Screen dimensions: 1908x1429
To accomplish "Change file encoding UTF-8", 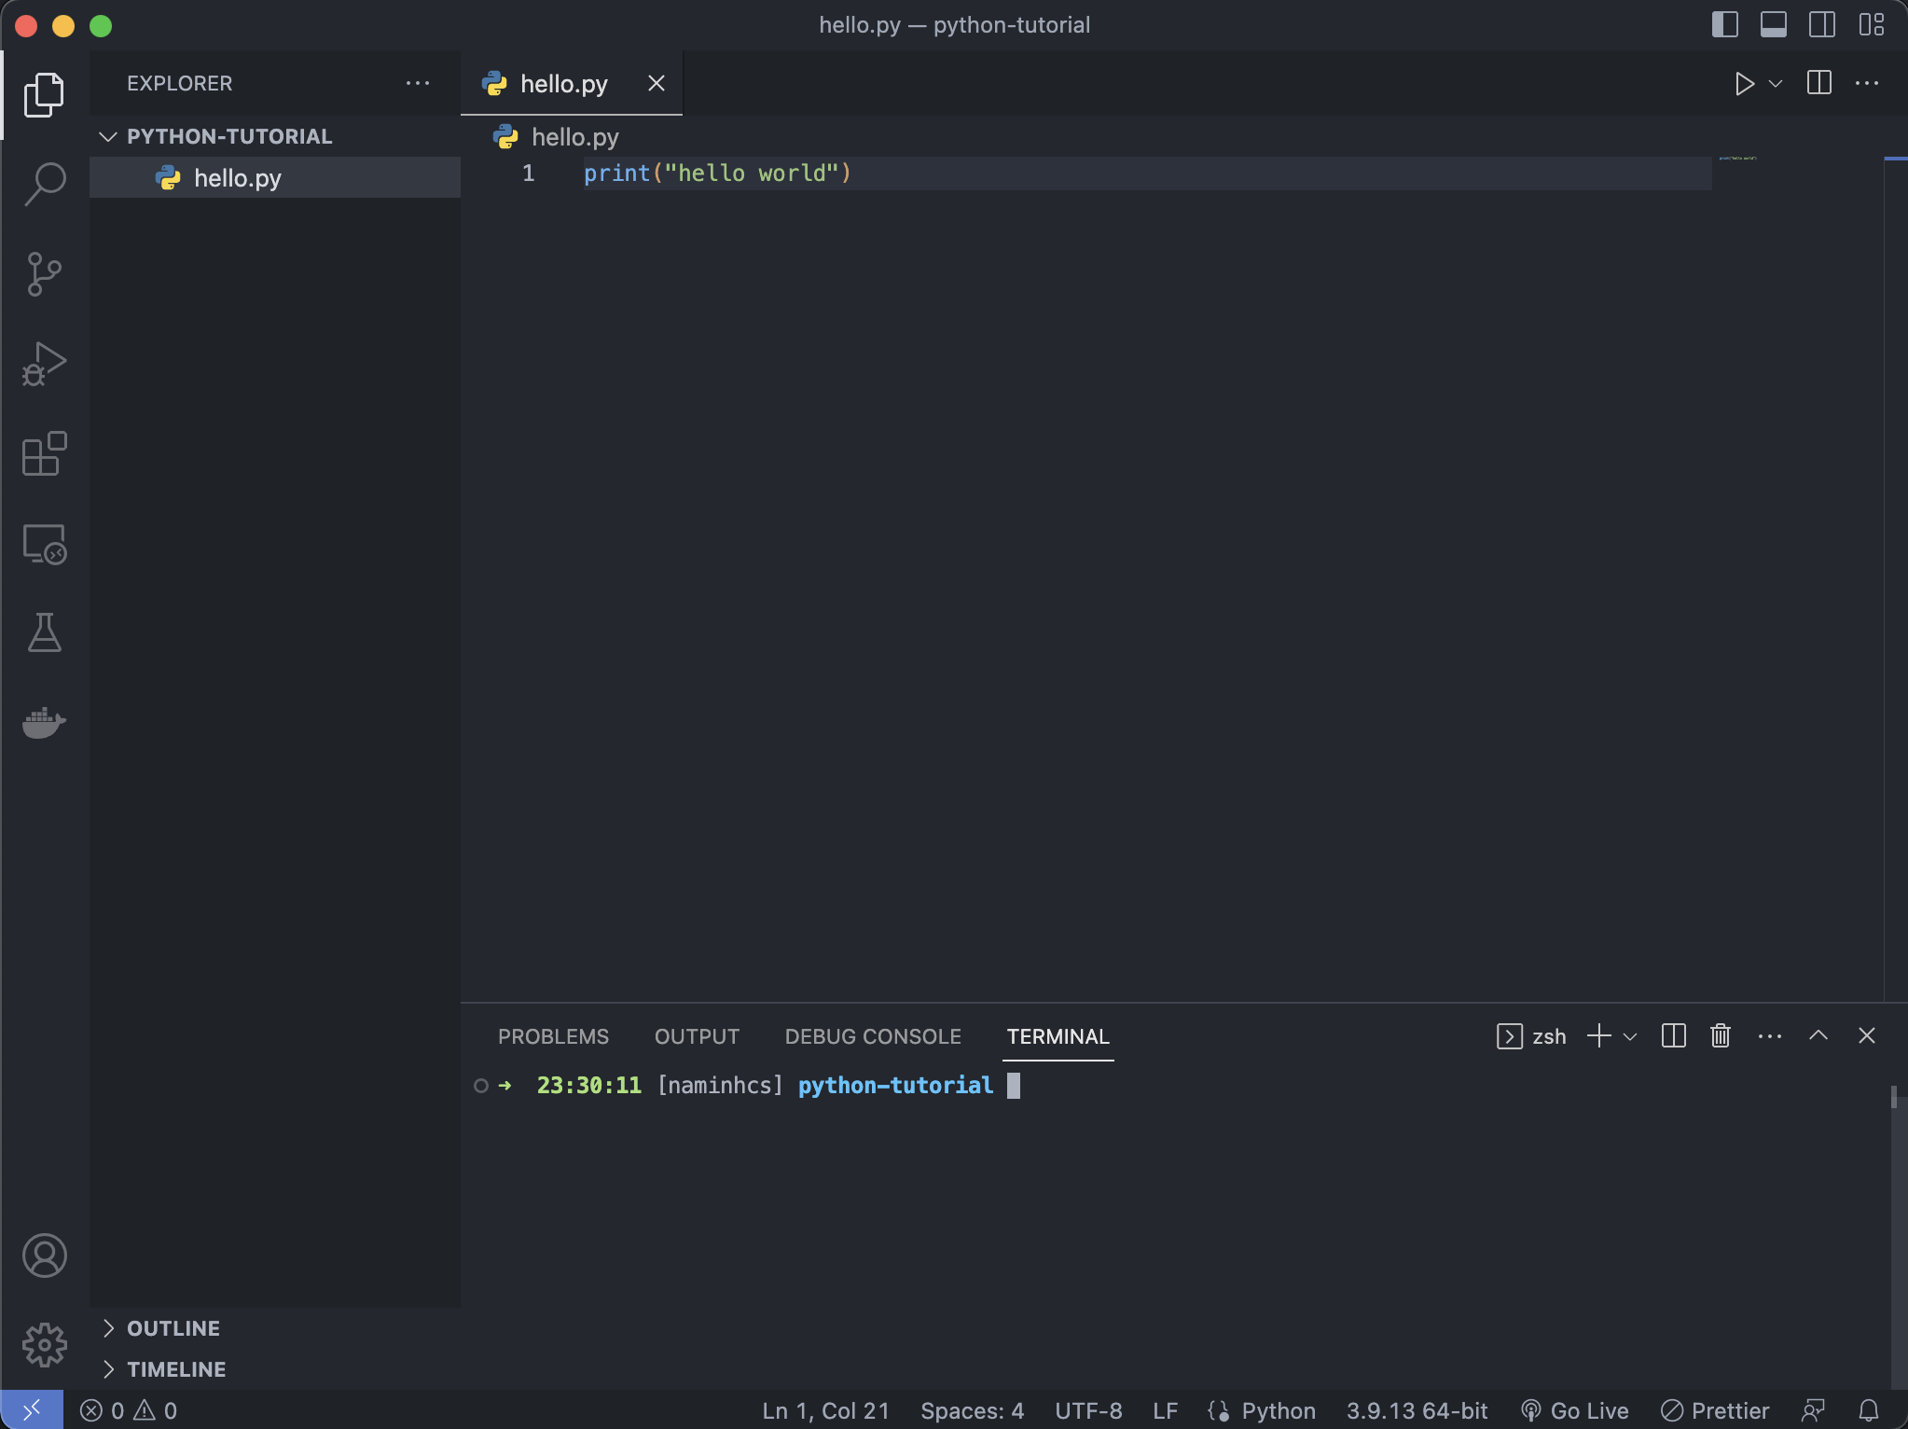I will click(1088, 1410).
